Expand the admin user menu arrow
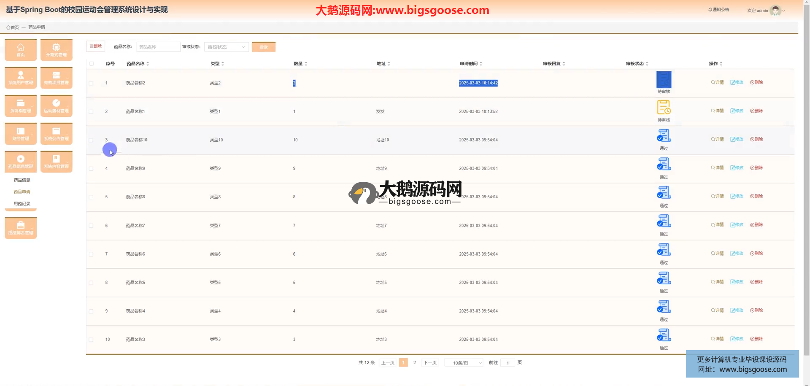 pos(784,11)
